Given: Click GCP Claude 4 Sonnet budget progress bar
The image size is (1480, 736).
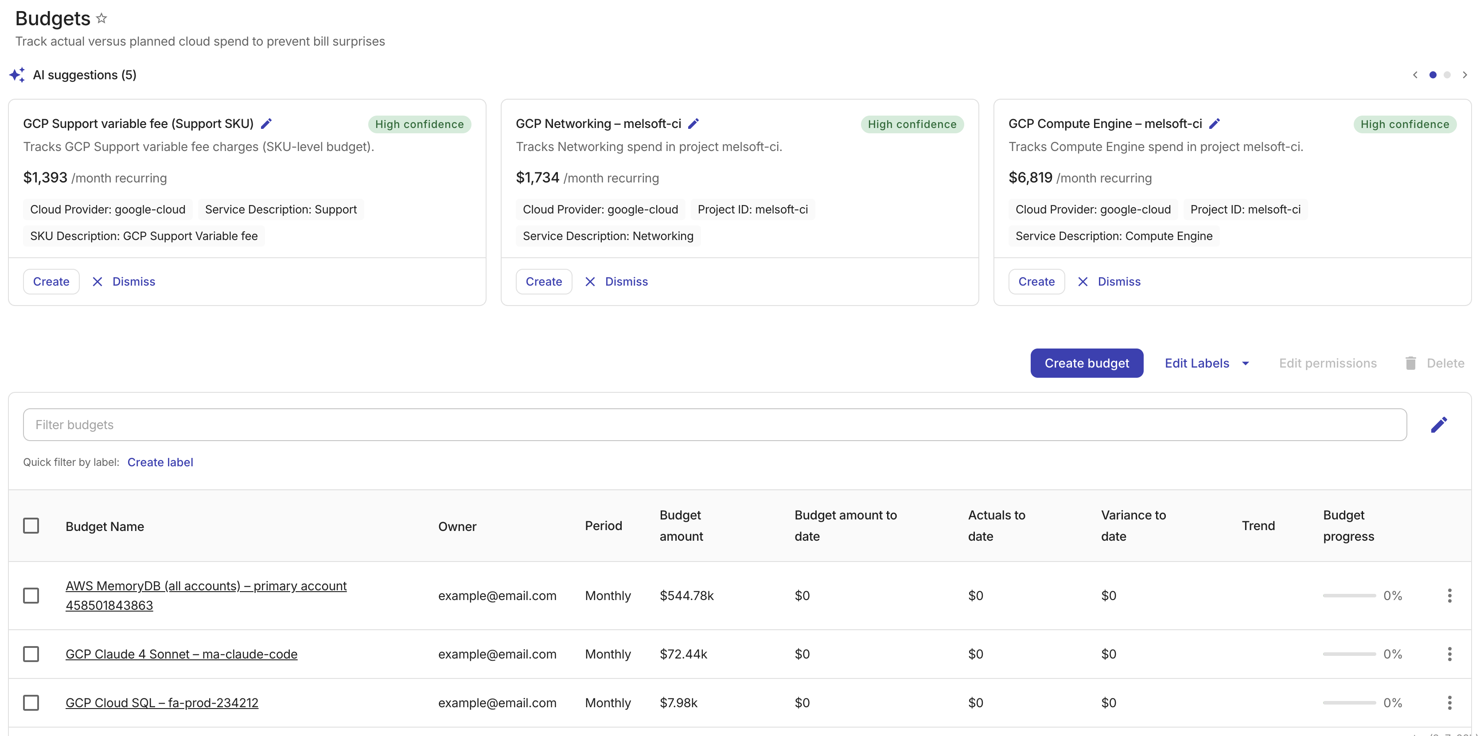Looking at the screenshot, I should [x=1349, y=654].
